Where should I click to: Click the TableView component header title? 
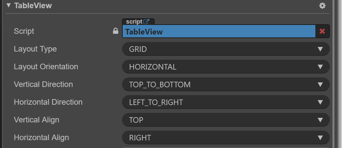[x=33, y=6]
